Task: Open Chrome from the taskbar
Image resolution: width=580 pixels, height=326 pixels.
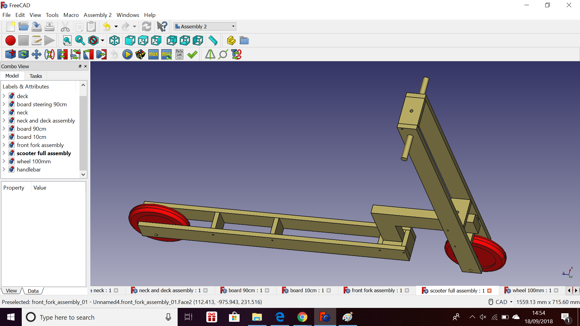Action: (302, 317)
